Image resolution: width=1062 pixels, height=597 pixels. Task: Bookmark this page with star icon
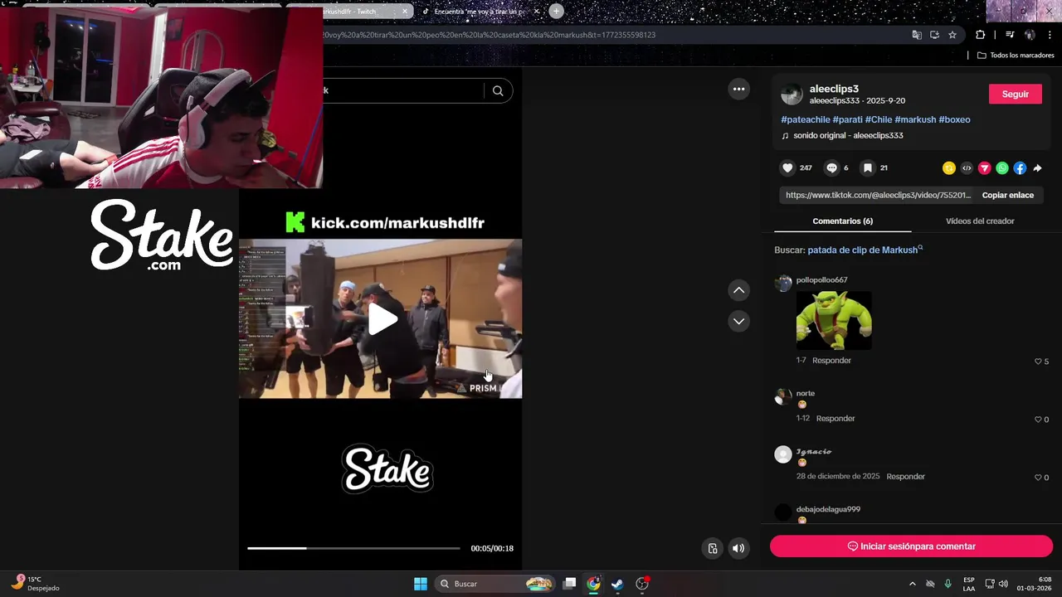[952, 35]
